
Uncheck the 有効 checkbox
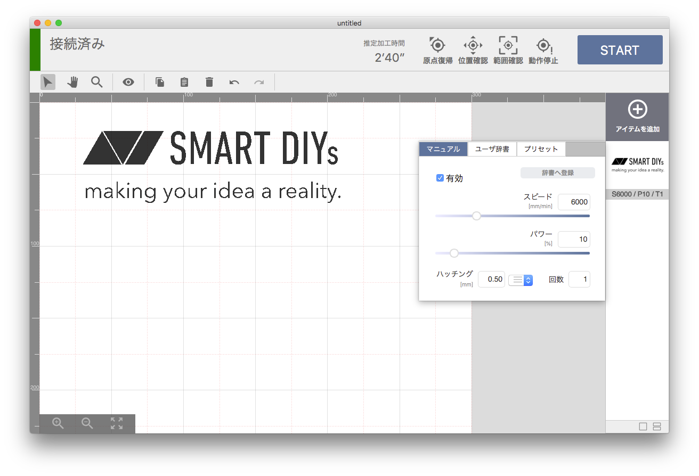[x=440, y=178]
